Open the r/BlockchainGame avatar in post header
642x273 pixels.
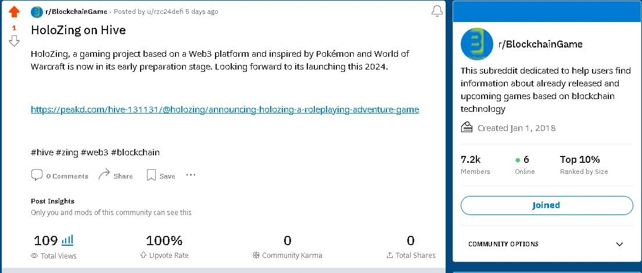(x=37, y=12)
